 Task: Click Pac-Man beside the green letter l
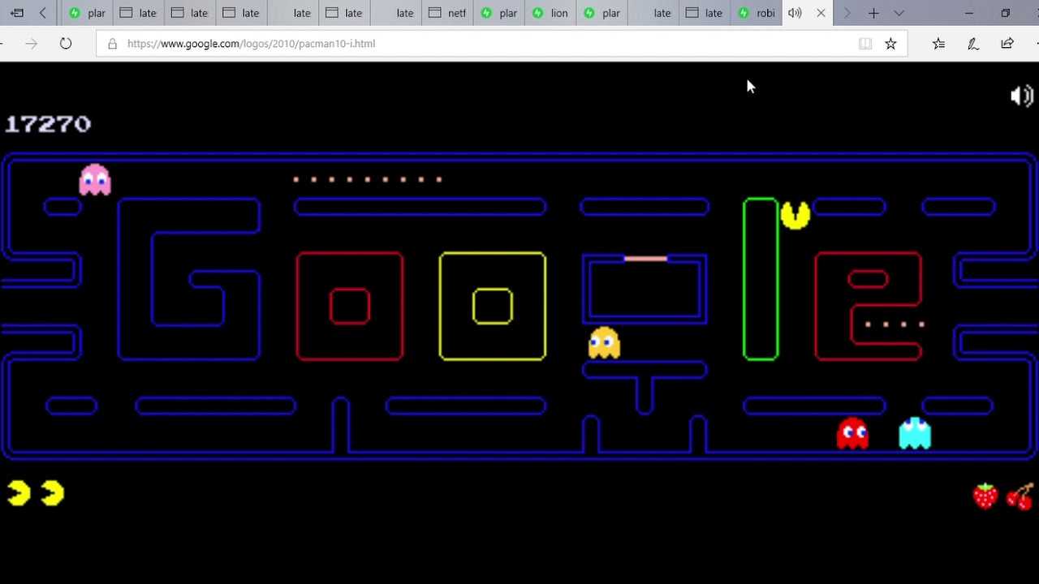[x=795, y=215]
